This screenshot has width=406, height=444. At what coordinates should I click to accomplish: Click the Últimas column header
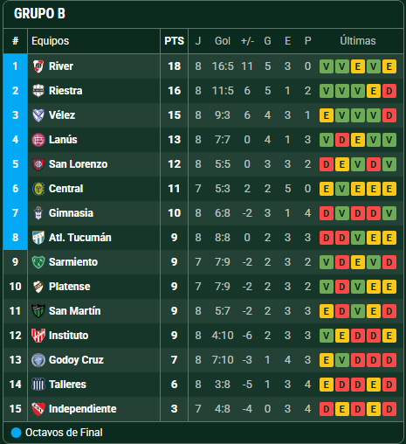tap(358, 41)
